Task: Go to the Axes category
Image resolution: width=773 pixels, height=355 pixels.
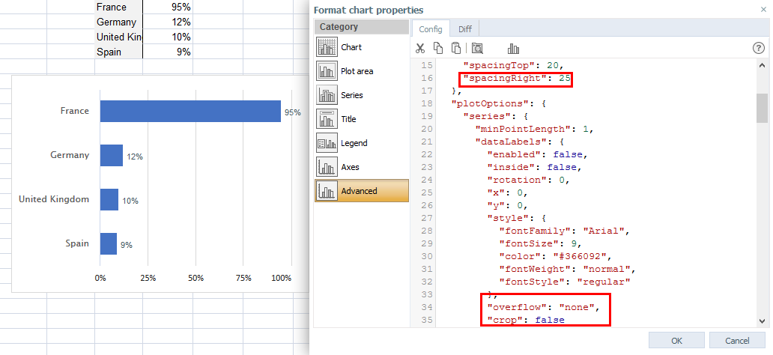Action: click(x=362, y=167)
